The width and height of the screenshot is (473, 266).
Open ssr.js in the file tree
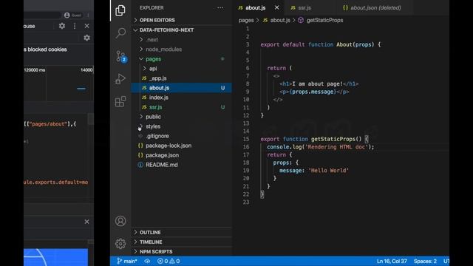click(x=181, y=107)
